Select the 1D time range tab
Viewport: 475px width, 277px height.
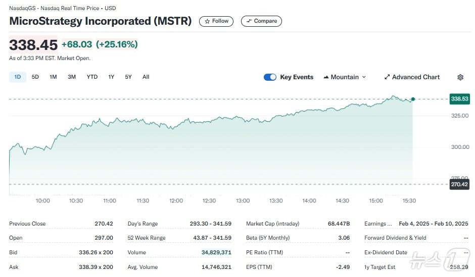(18, 77)
